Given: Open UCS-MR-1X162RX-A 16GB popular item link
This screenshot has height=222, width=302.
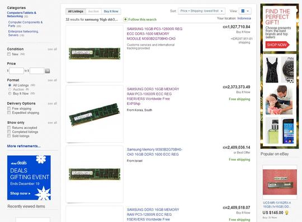Looking at the screenshot, I should pos(277,205).
